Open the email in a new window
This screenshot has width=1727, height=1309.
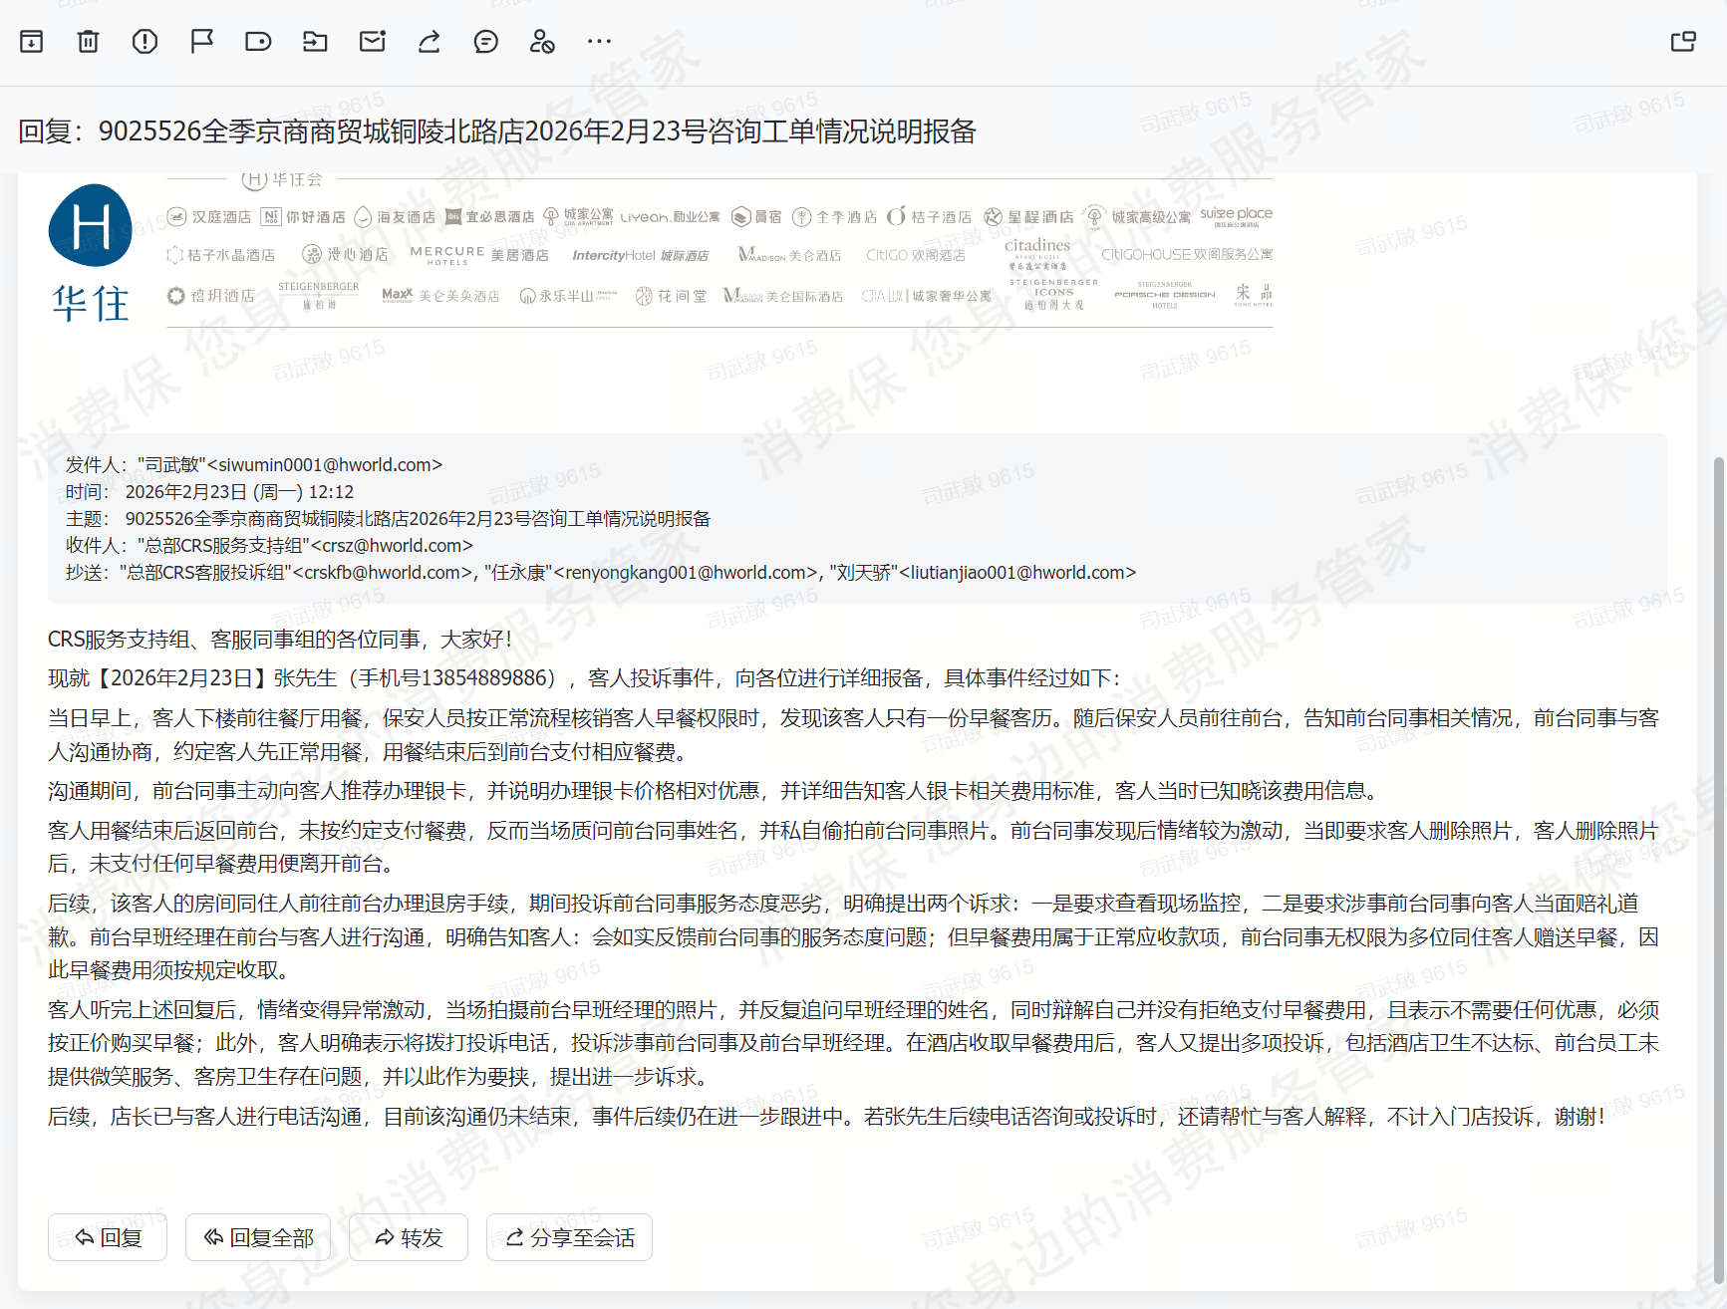[x=1683, y=42]
